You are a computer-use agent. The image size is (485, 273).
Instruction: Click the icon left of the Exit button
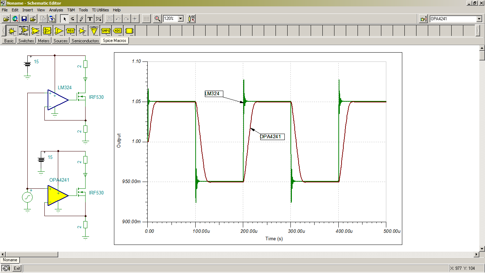(6, 268)
